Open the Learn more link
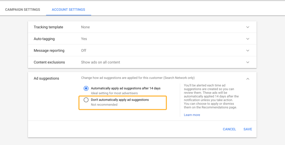The height and width of the screenshot is (145, 285). [x=192, y=115]
